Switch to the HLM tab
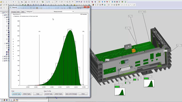Image resolution: width=182 pixels, height=102 pixels. 18,12
